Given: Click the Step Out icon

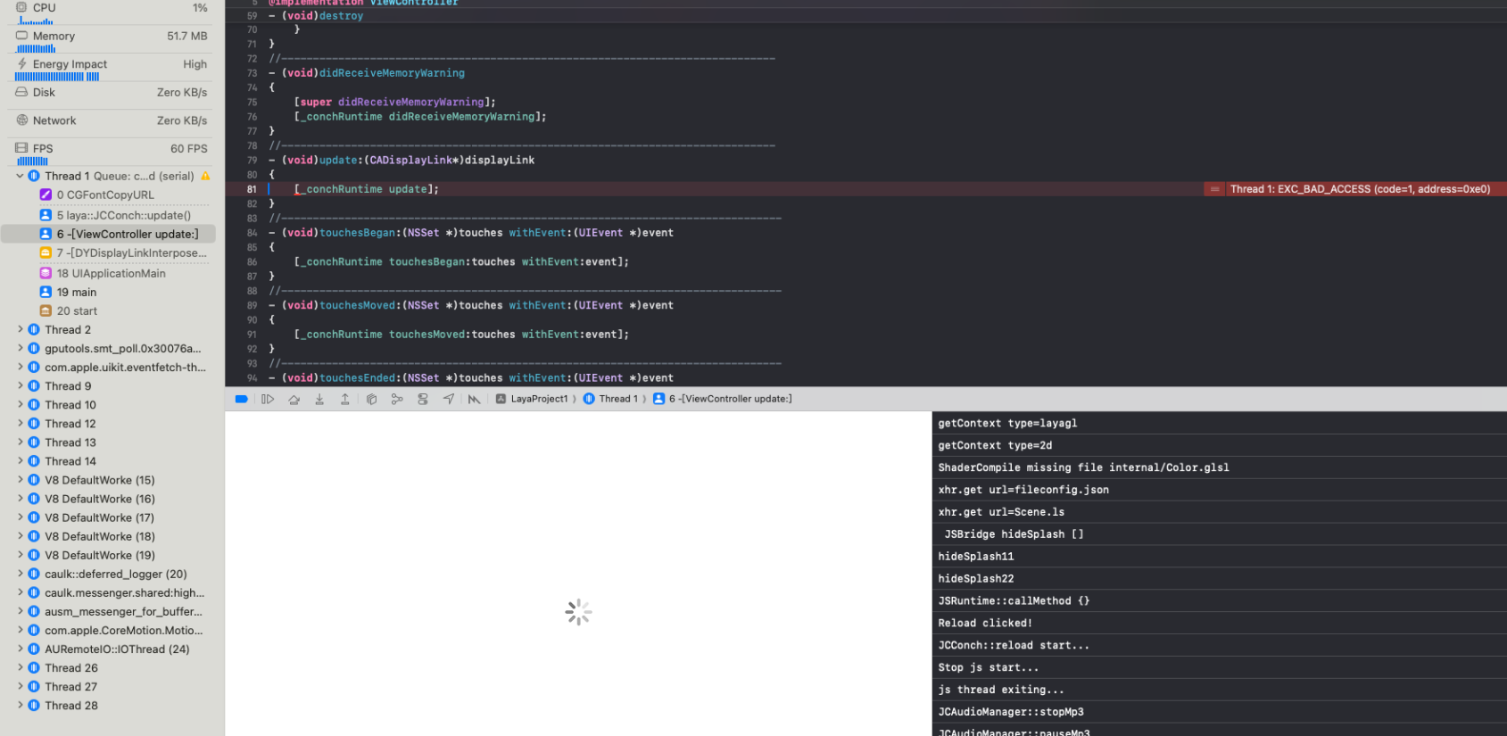Looking at the screenshot, I should [344, 399].
